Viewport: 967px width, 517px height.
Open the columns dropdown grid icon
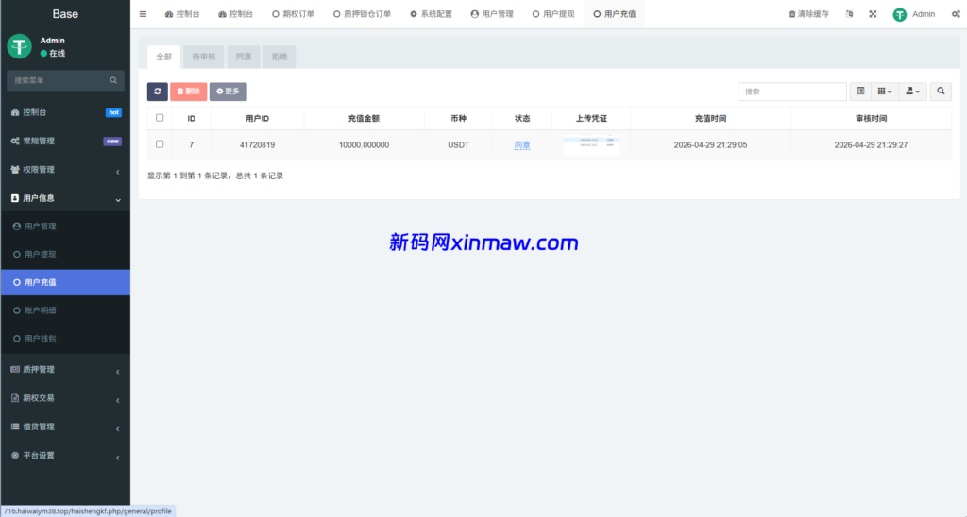[x=884, y=92]
